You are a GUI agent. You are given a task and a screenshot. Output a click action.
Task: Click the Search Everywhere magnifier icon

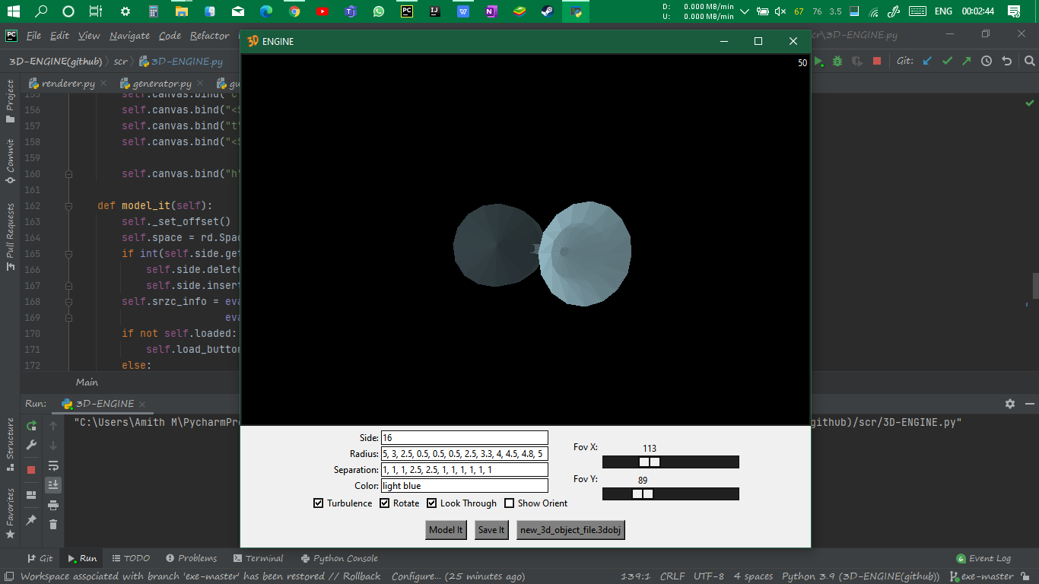(1029, 61)
